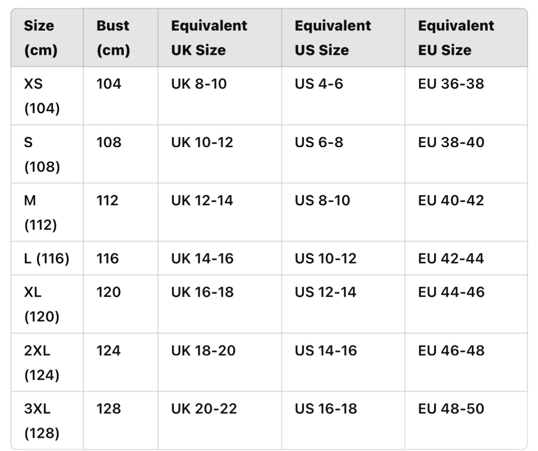Screen dimensions: 538x451
Task: Select the 2XL (124) size cell
Action: point(42,362)
